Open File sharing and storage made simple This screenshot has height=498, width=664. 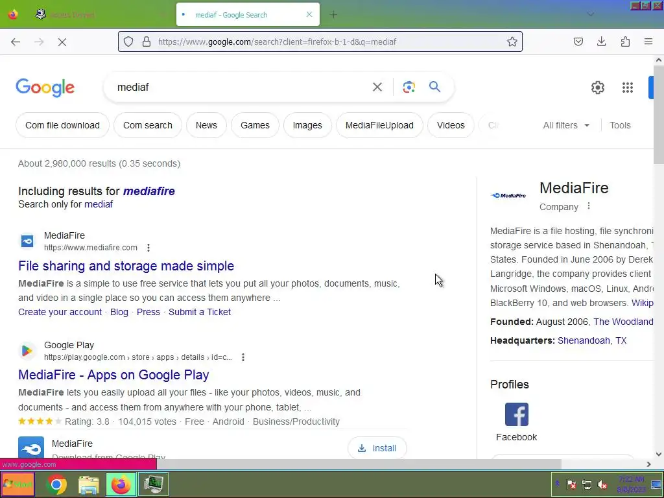[126, 266]
